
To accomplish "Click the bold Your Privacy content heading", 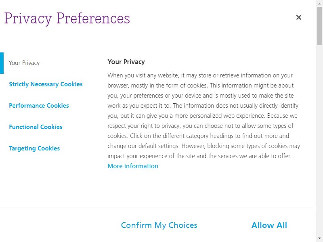I will (x=126, y=62).
